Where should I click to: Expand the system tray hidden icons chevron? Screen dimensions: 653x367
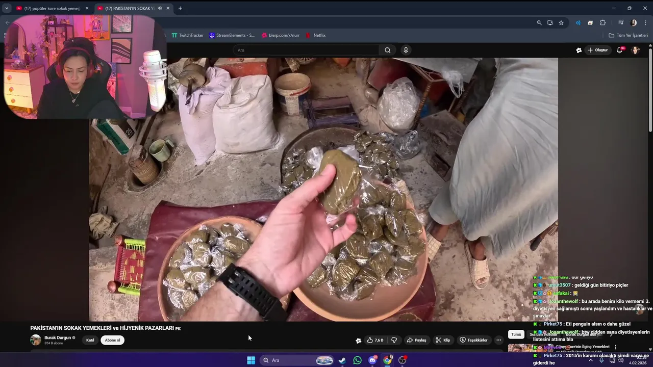[591, 360]
